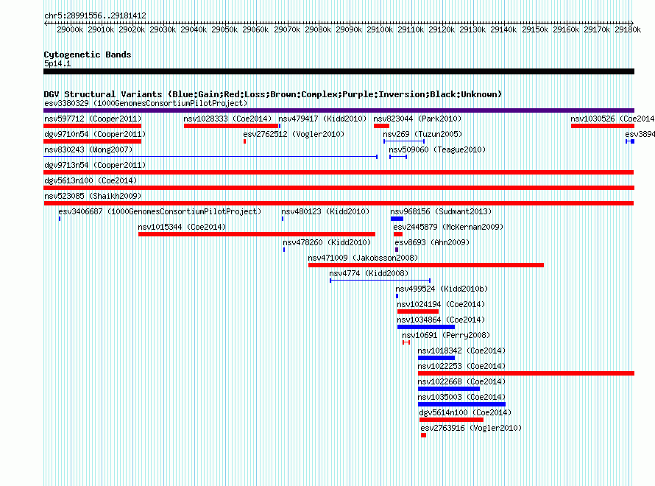Open nsv269 (Tuzun2005) variant
This screenshot has height=486, width=655.
422,134
